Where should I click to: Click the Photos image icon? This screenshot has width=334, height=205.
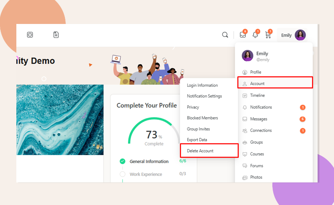tap(245, 178)
